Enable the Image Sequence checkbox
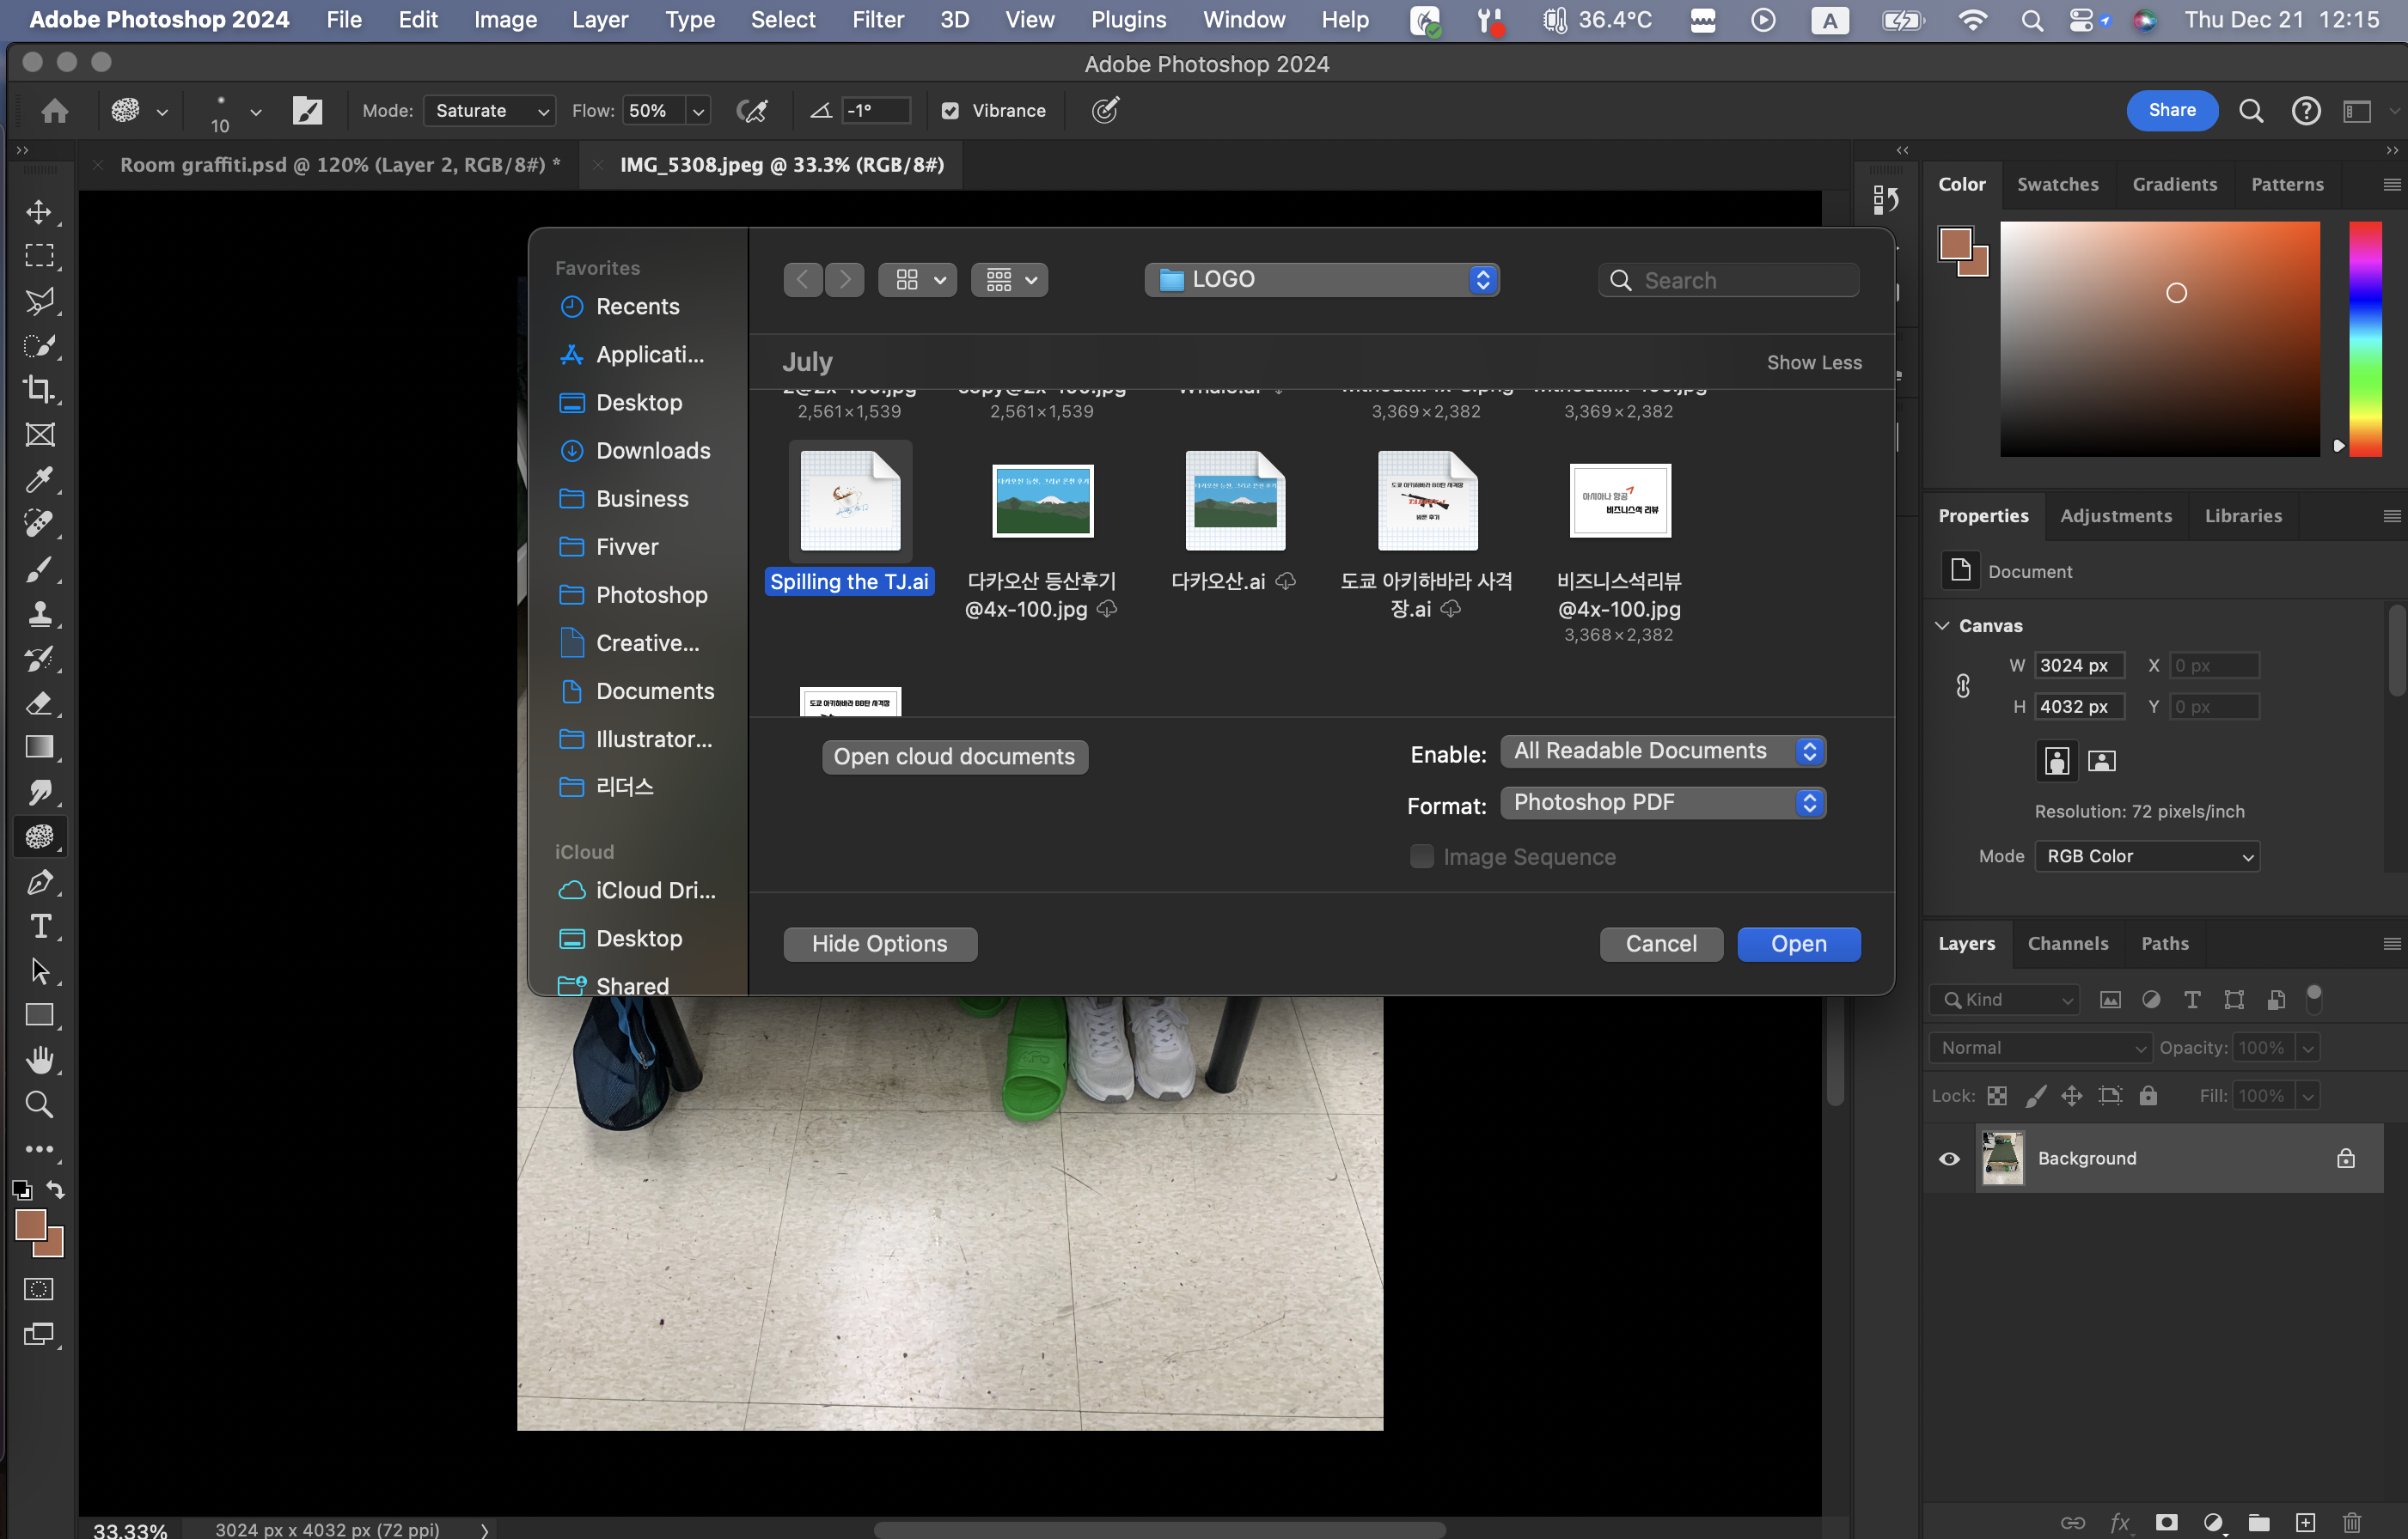2408x1539 pixels. pos(1421,856)
